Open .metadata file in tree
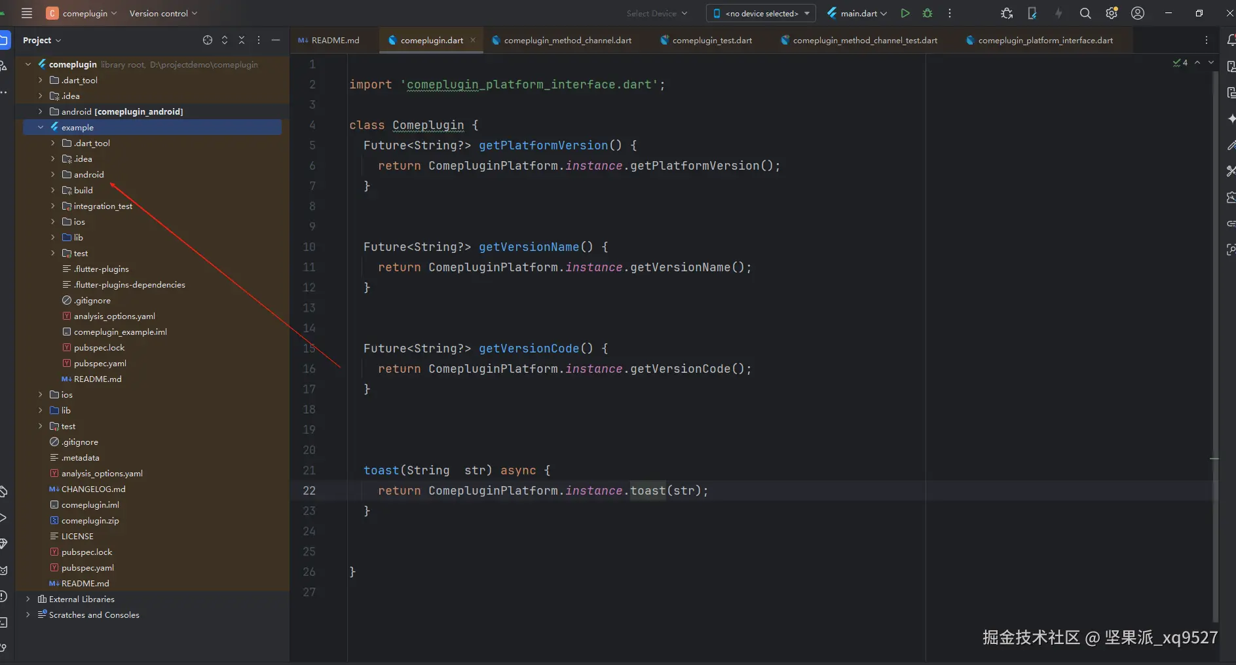This screenshot has height=665, width=1236. coord(81,457)
